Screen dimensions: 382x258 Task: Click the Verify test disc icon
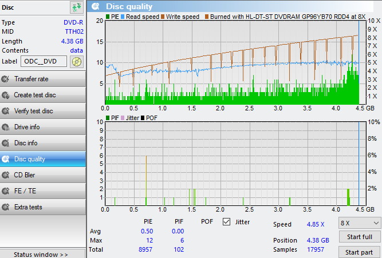coord(6,111)
